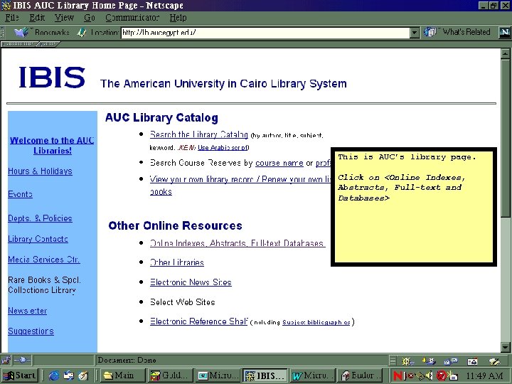Screen dimensions: 512x384
Task: Open the Hours & Holidays link
Action: 40,171
